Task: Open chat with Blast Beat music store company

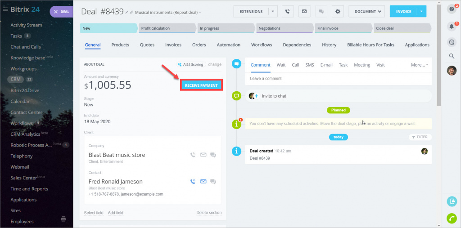Action: click(x=213, y=155)
